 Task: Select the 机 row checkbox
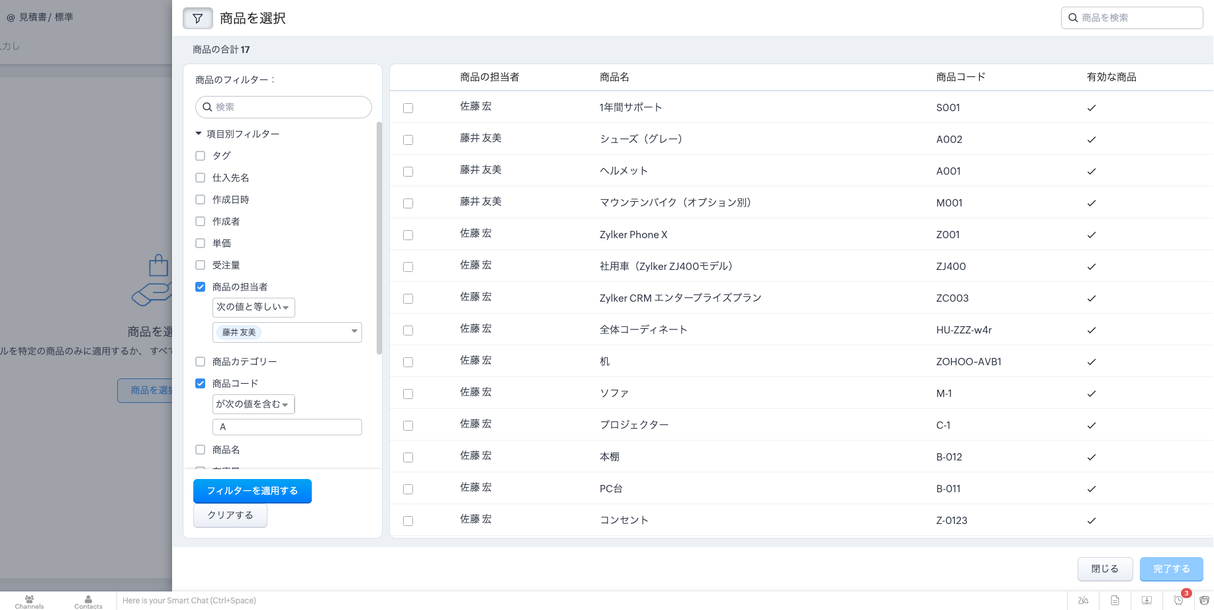pos(408,362)
